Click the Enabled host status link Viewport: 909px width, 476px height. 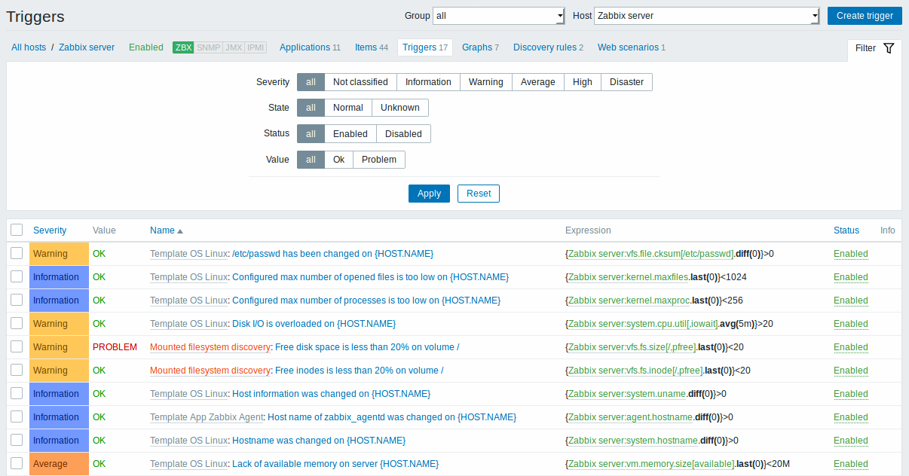click(x=146, y=47)
